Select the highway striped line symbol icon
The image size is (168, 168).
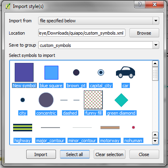(x=23, y=127)
